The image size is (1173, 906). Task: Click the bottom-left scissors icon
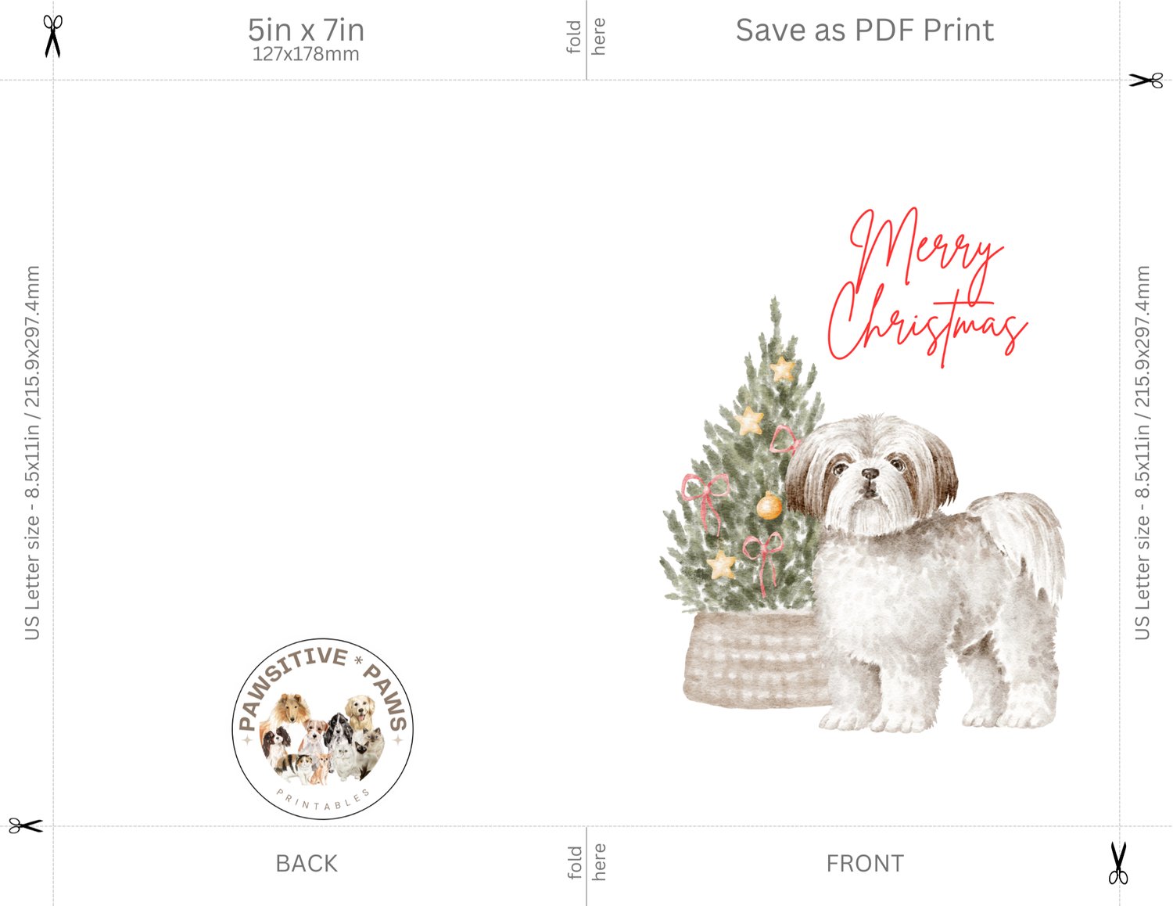tap(26, 825)
